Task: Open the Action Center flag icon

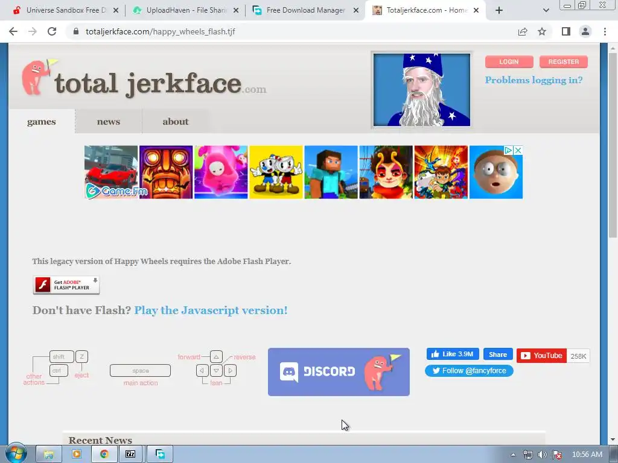Action: [x=556, y=455]
